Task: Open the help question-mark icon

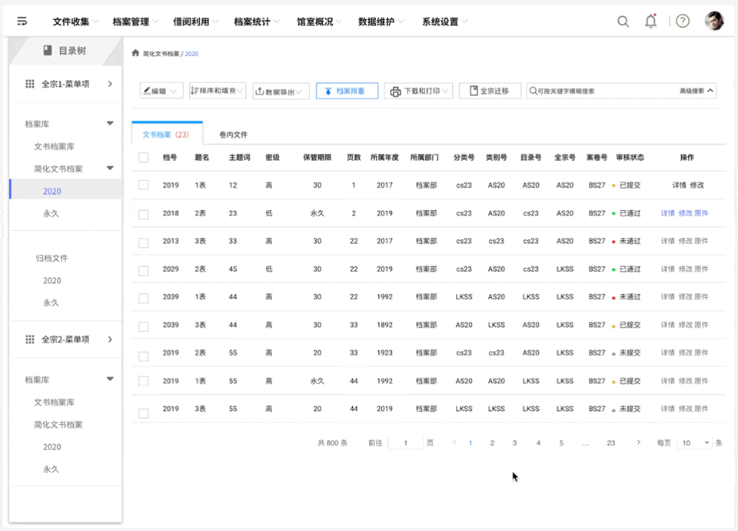Action: (x=682, y=21)
